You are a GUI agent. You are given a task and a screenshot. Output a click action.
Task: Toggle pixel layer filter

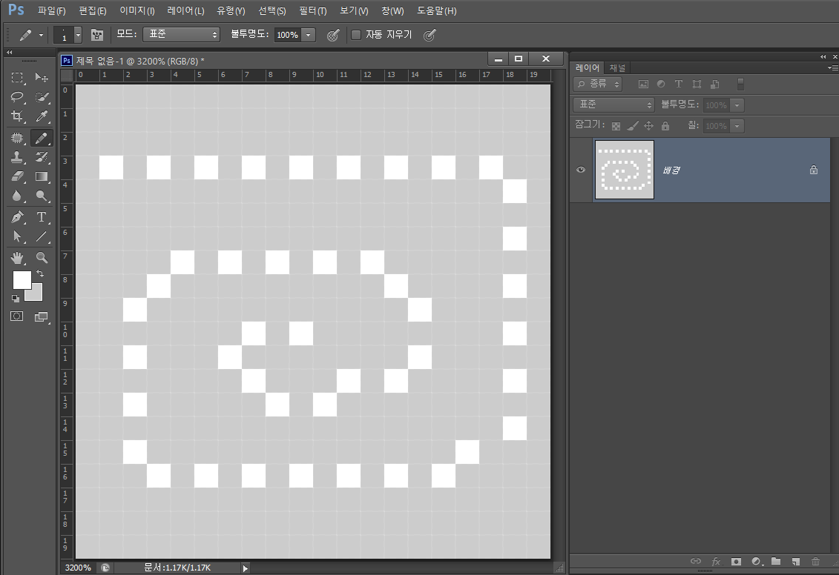point(643,84)
